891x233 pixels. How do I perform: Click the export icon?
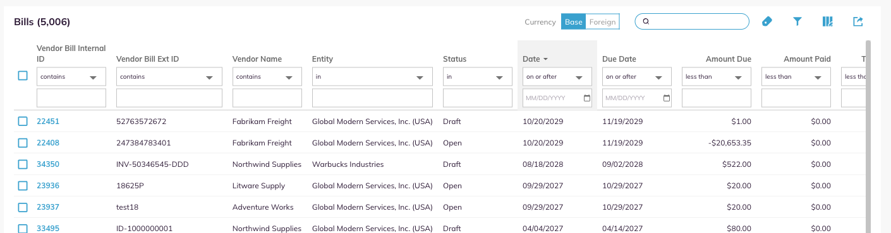click(858, 21)
